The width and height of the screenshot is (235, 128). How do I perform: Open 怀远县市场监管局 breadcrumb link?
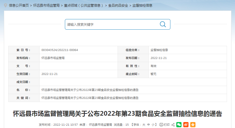[46, 5]
